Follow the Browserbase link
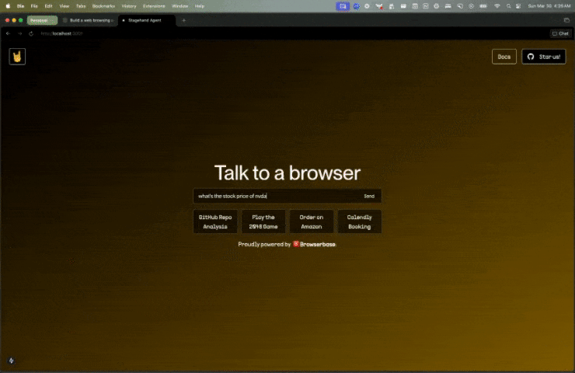 314,244
